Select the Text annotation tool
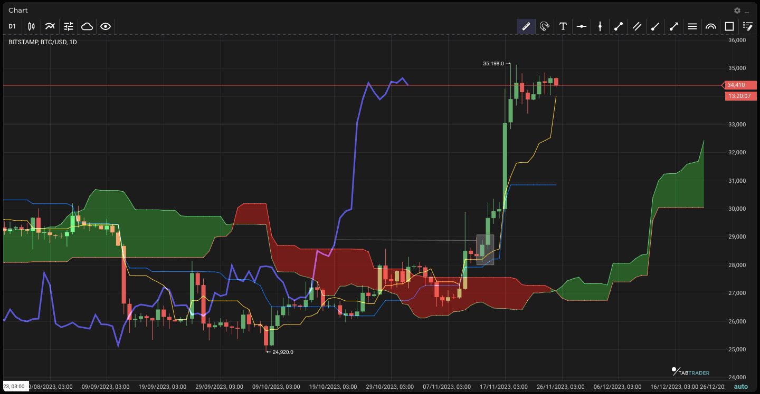760x394 pixels. pyautogui.click(x=563, y=26)
